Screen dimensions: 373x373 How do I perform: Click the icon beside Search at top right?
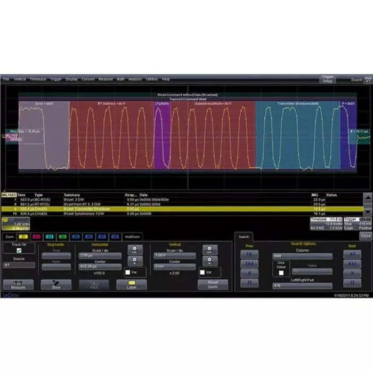click(368, 80)
